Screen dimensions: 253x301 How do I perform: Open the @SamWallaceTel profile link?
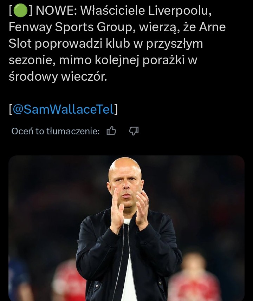coord(64,109)
